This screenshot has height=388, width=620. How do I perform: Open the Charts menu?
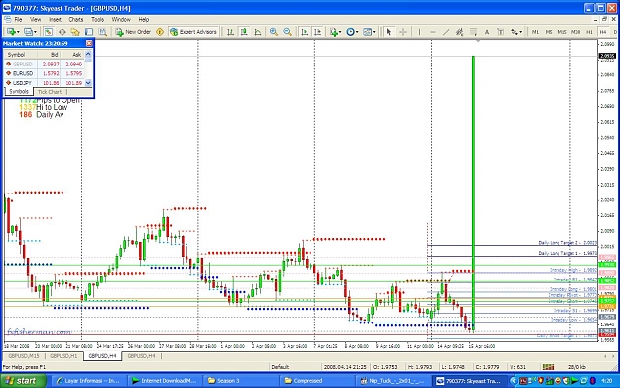pyautogui.click(x=76, y=19)
